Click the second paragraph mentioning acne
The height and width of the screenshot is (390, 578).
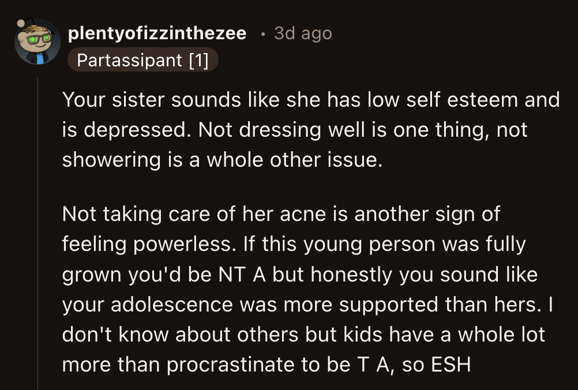pos(311,288)
